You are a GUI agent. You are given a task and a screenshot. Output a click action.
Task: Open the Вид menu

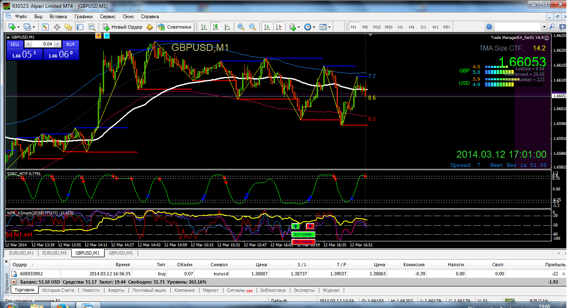[38, 17]
